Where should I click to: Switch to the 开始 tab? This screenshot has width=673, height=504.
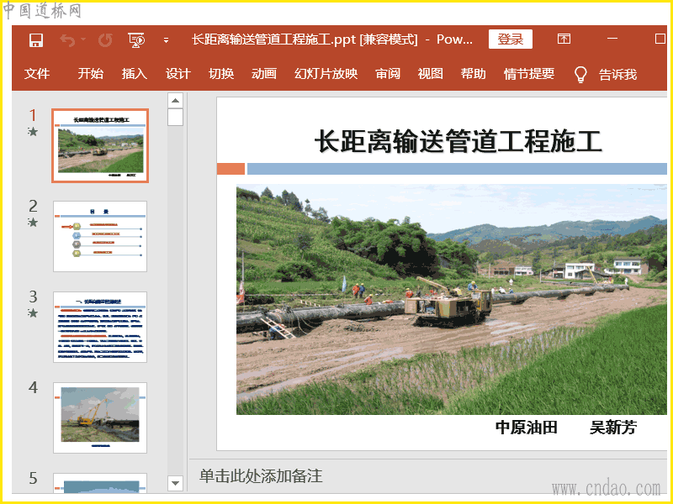click(91, 74)
